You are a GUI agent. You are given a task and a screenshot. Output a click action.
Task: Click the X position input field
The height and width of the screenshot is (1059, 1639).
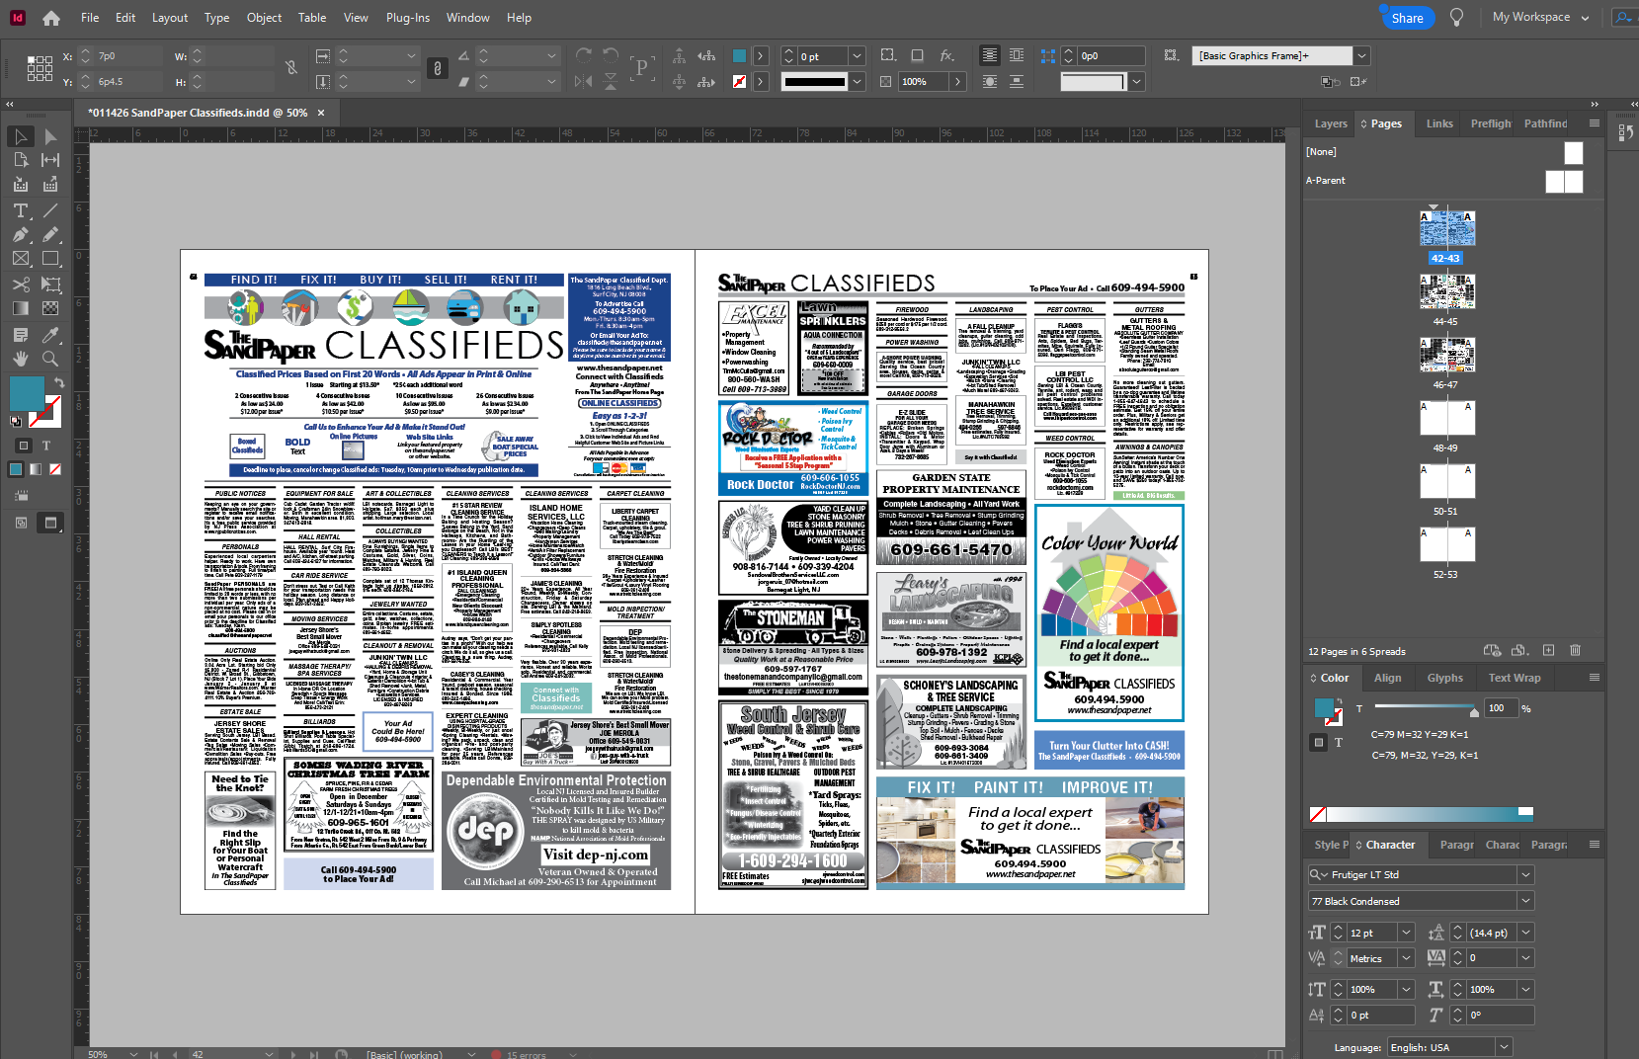(x=129, y=56)
